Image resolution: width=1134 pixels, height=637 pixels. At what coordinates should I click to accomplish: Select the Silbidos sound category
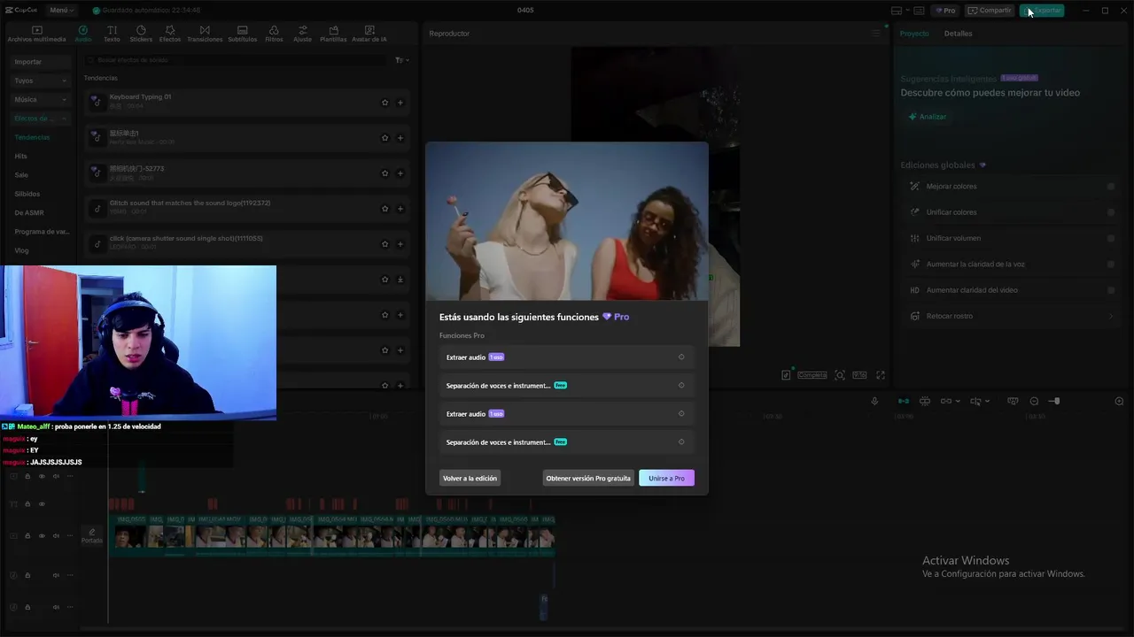(27, 194)
